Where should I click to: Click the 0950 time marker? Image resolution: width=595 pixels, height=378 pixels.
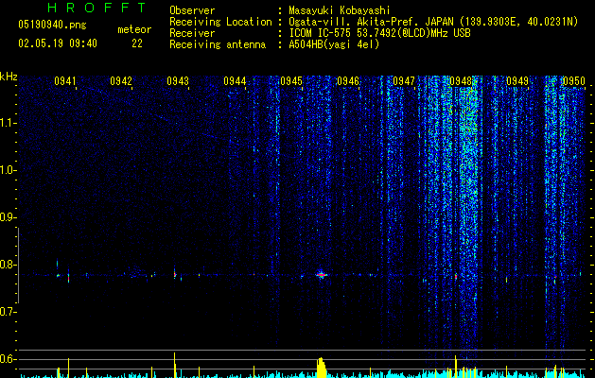point(574,81)
